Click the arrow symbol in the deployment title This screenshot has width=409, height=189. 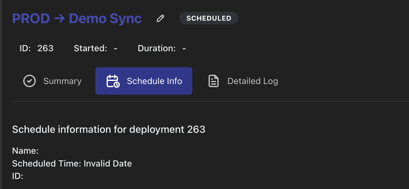(x=59, y=19)
